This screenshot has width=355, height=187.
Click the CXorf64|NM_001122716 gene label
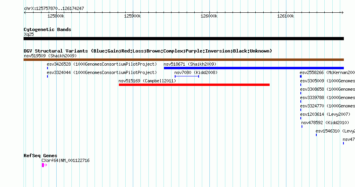pyautogui.click(x=65, y=160)
